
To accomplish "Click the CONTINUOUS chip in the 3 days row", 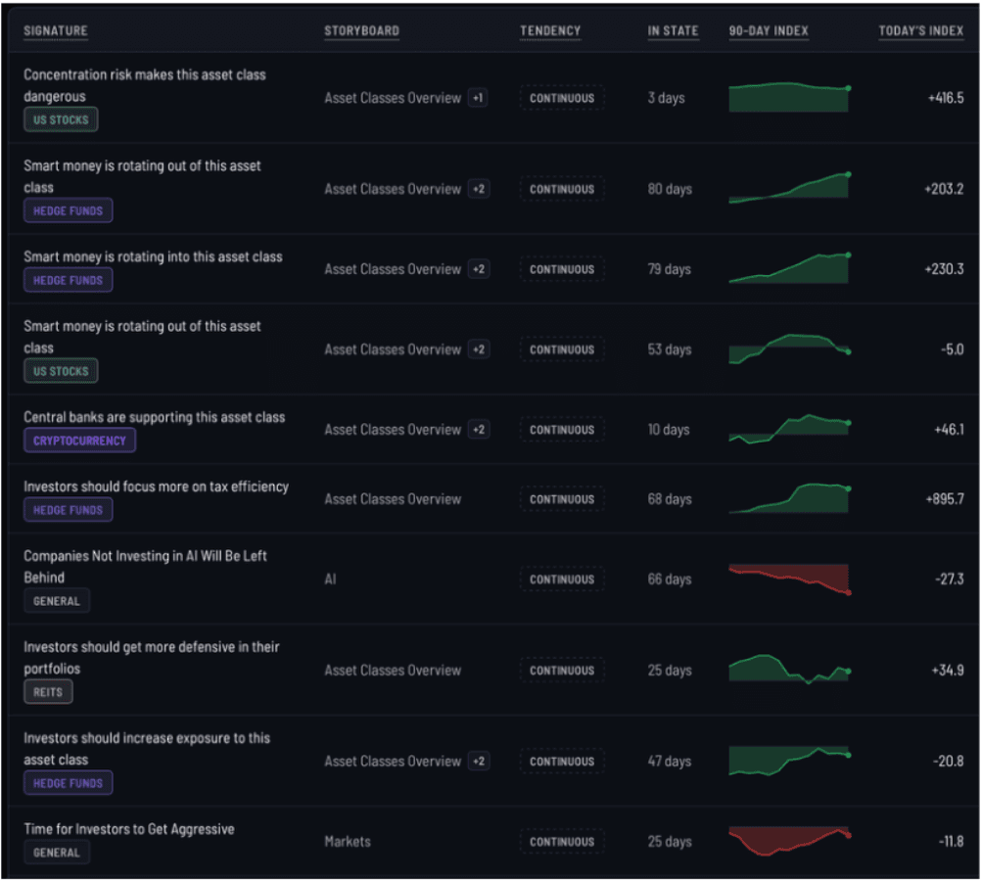I will pyautogui.click(x=562, y=98).
